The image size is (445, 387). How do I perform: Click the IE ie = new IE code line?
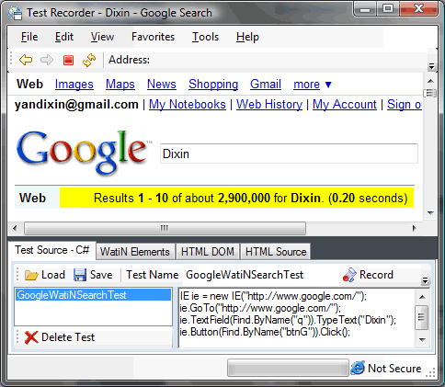[273, 296]
